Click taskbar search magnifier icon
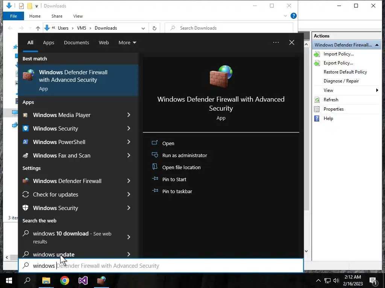This screenshot has height=288, width=385. pyautogui.click(x=27, y=280)
